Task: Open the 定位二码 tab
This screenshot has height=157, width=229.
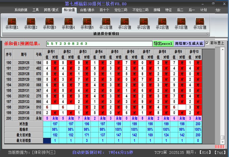Action: coord(121,10)
